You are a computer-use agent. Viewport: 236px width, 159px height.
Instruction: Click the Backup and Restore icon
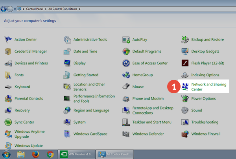click(185, 40)
